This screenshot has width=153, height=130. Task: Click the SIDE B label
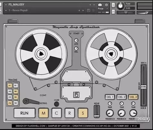click(143, 108)
